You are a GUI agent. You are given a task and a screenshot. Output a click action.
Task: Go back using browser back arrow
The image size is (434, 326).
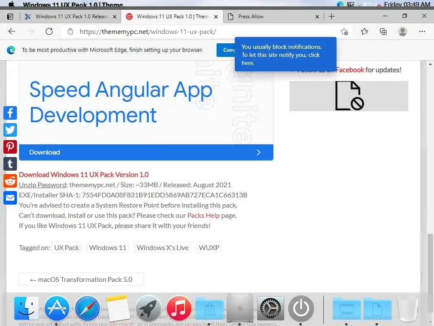(x=12, y=31)
